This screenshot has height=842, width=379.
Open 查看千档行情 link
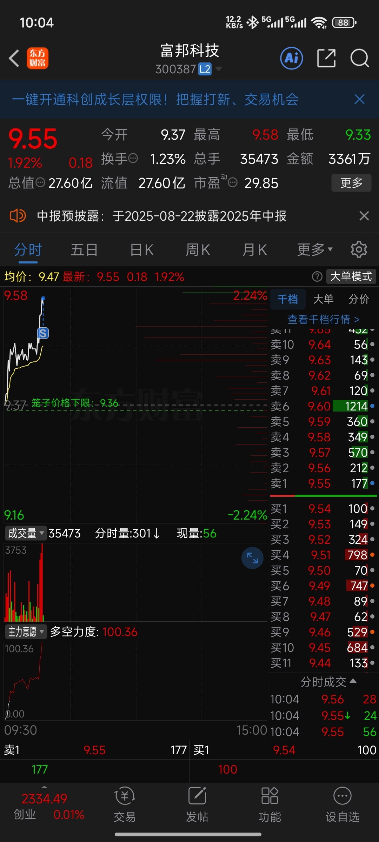click(x=323, y=319)
